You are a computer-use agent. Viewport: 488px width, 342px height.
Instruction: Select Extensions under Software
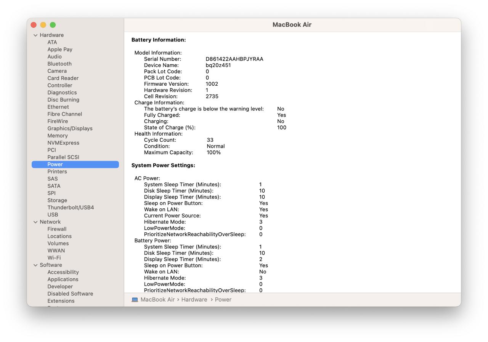(x=61, y=301)
